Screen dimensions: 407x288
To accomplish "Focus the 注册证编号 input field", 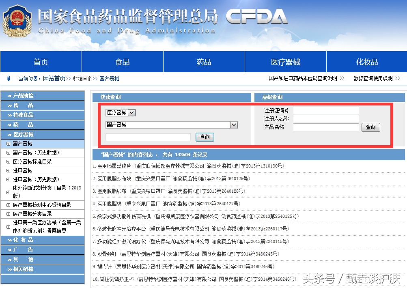I will [326, 111].
